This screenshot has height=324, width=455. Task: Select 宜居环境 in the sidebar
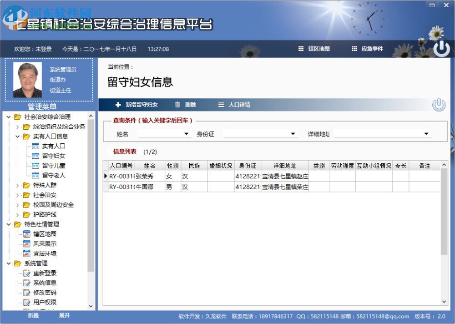coord(26,253)
